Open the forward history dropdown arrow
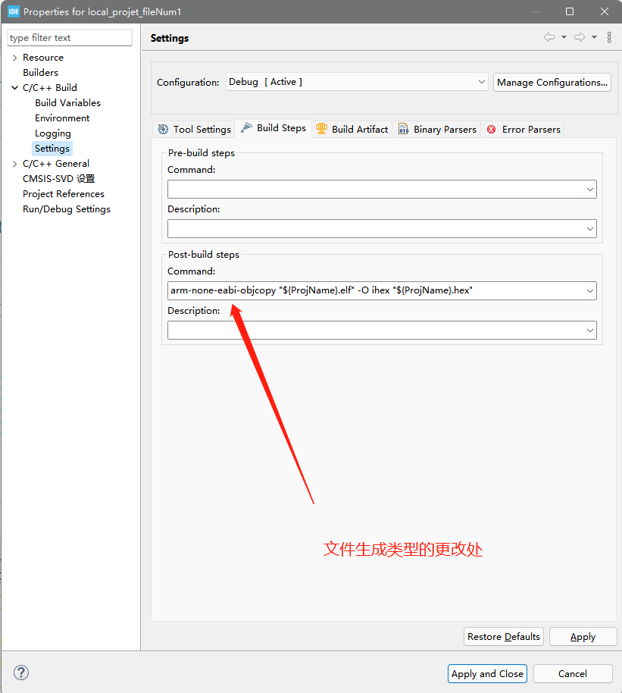 [x=595, y=37]
